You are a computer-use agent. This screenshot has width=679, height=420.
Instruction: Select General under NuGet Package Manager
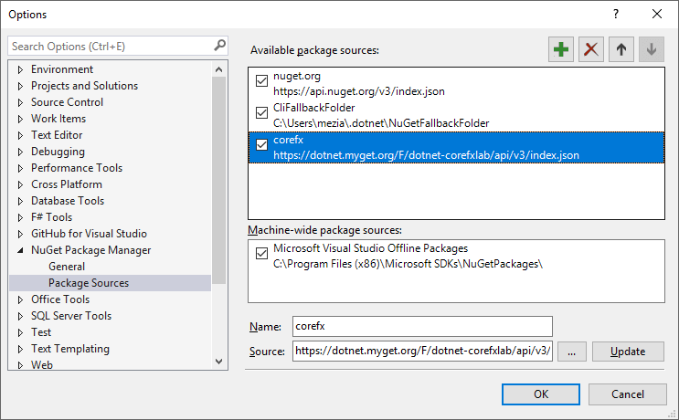(x=67, y=267)
